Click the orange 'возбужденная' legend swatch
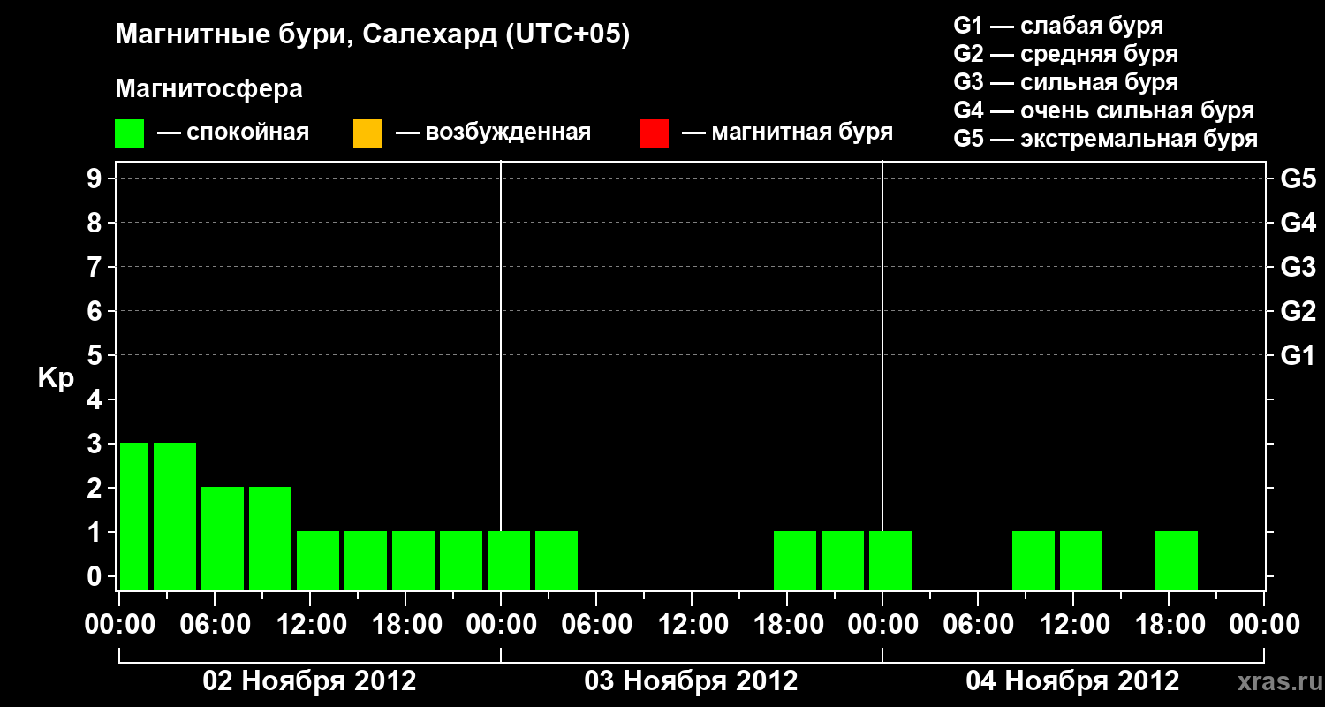This screenshot has width=1325, height=707. tap(367, 133)
